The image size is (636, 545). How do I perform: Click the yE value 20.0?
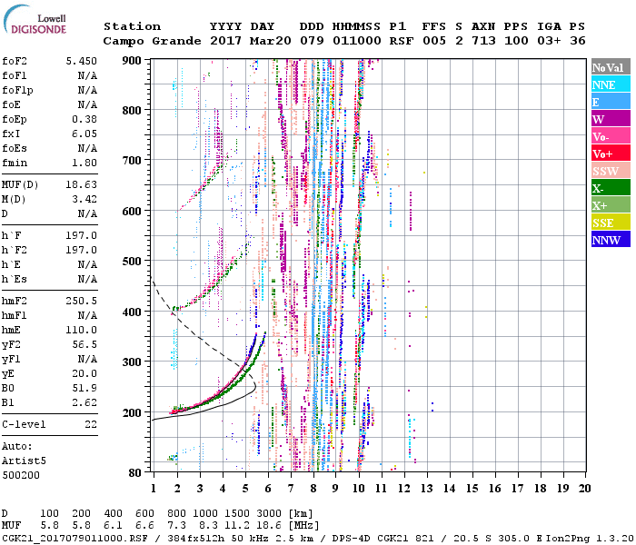pyautogui.click(x=84, y=374)
